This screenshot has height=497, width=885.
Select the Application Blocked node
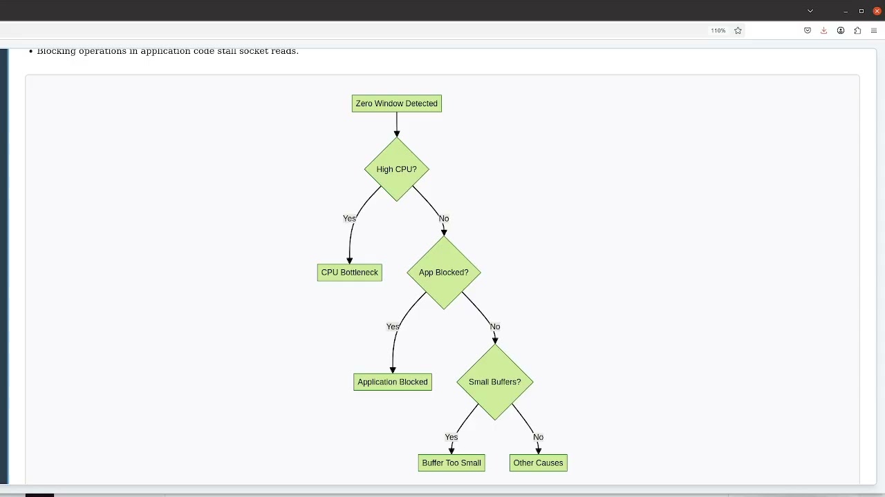click(393, 382)
